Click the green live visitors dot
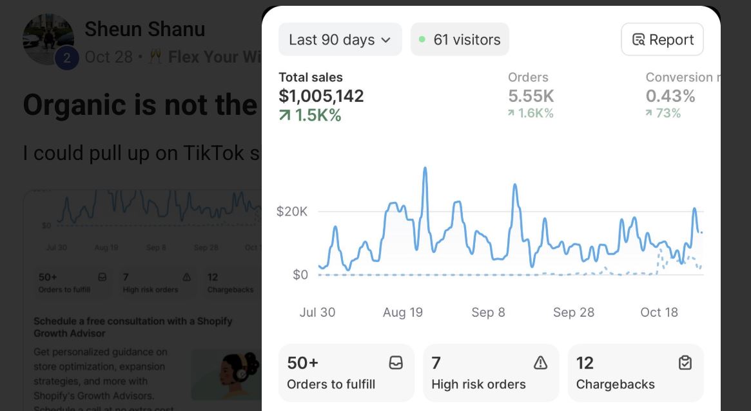 [422, 39]
